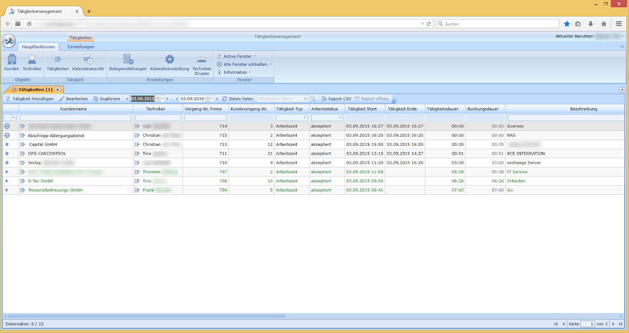
Task: Expand the Tätigkeit-Typ filter dropdown
Action: (304, 118)
